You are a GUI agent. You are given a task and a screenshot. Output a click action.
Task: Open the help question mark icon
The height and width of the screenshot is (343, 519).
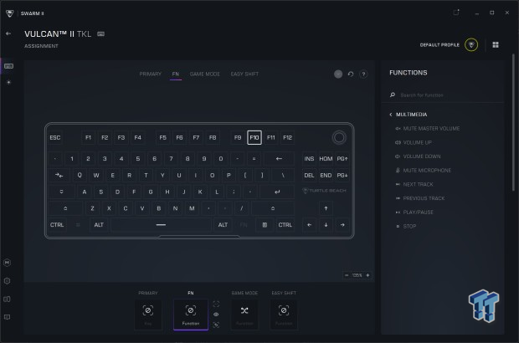[x=363, y=74]
